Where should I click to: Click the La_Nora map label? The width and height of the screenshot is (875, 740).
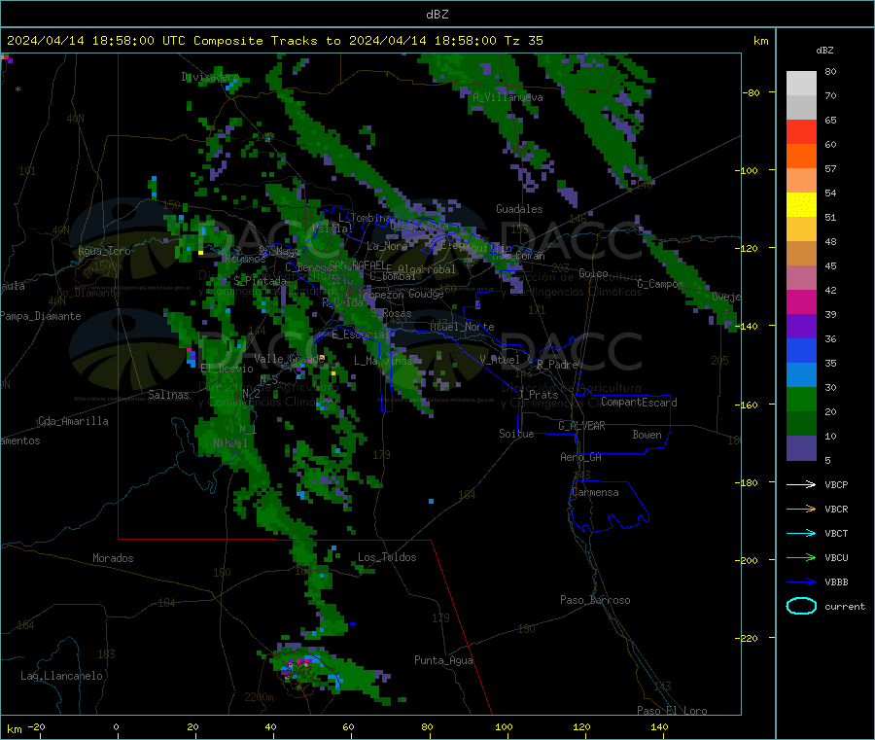click(x=387, y=246)
